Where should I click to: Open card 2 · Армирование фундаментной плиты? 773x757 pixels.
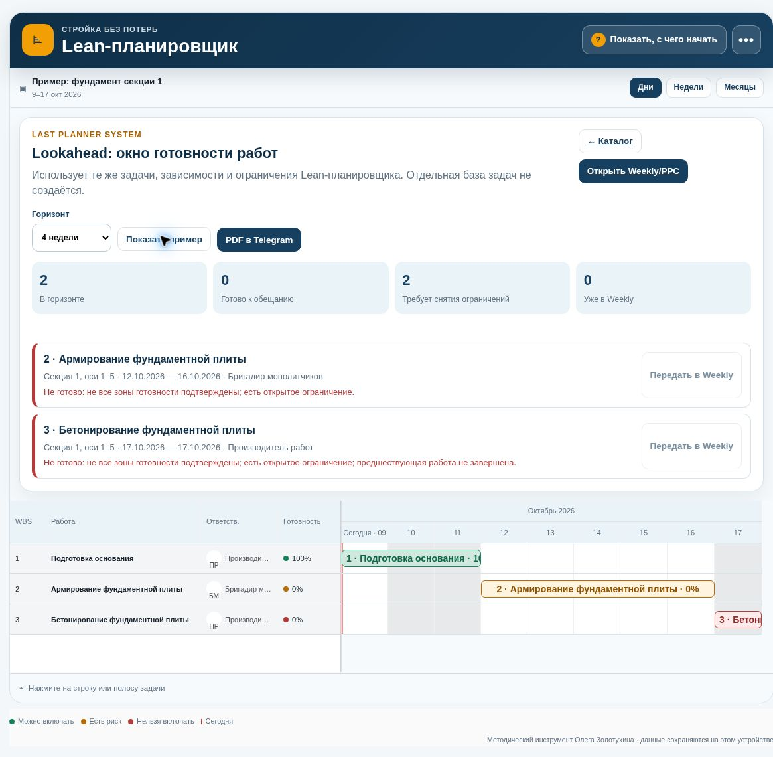tap(391, 375)
